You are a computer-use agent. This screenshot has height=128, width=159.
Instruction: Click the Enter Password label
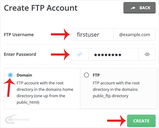(x=20, y=54)
